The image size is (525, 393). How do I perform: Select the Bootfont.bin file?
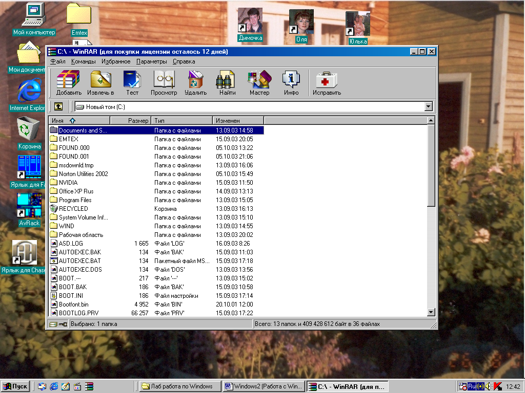pos(156,304)
